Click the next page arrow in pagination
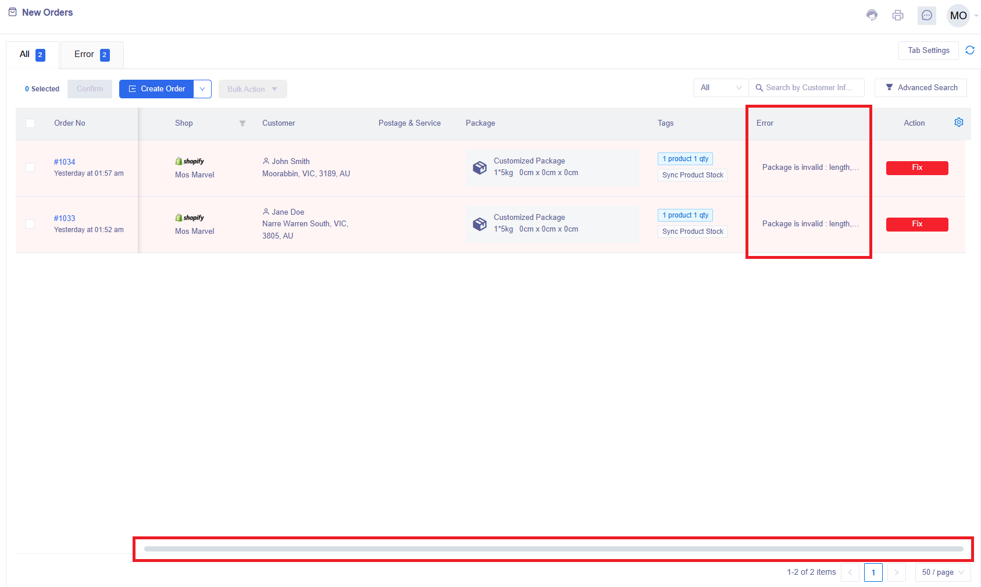Screen dimensions: 981x587 click(x=897, y=572)
